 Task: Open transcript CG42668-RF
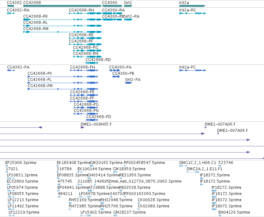tap(81, 41)
